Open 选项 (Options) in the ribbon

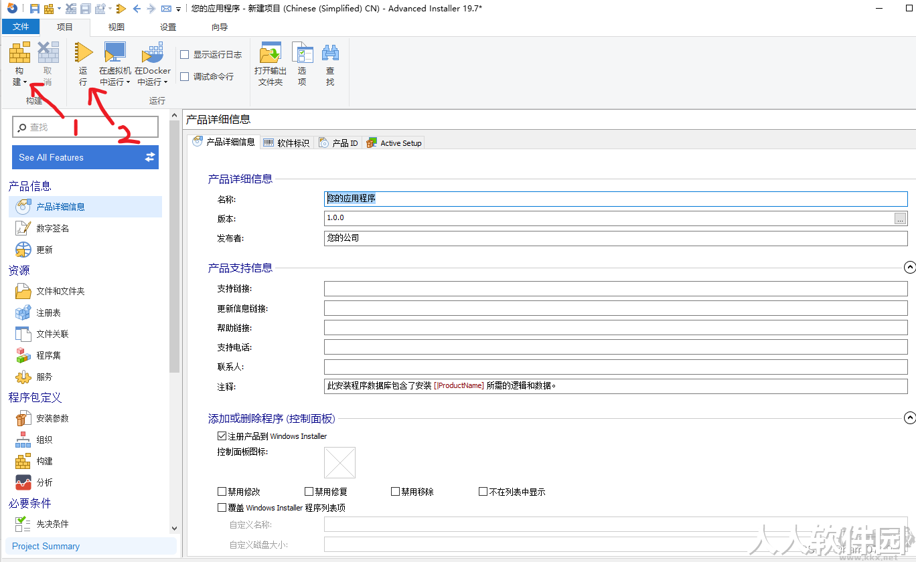pos(302,53)
